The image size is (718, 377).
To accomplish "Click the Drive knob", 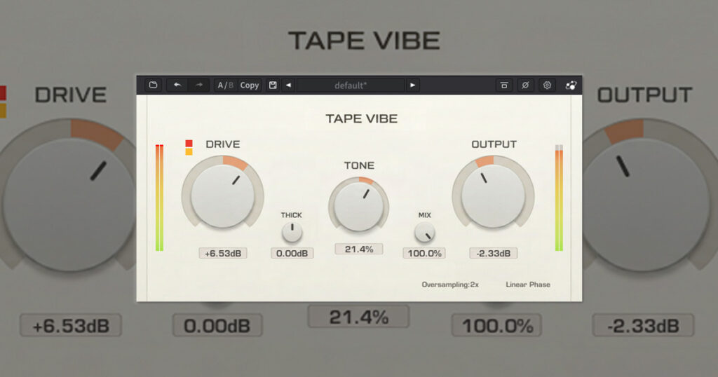I will tap(222, 196).
